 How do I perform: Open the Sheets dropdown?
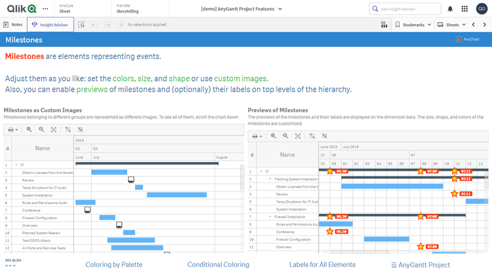pos(452,24)
